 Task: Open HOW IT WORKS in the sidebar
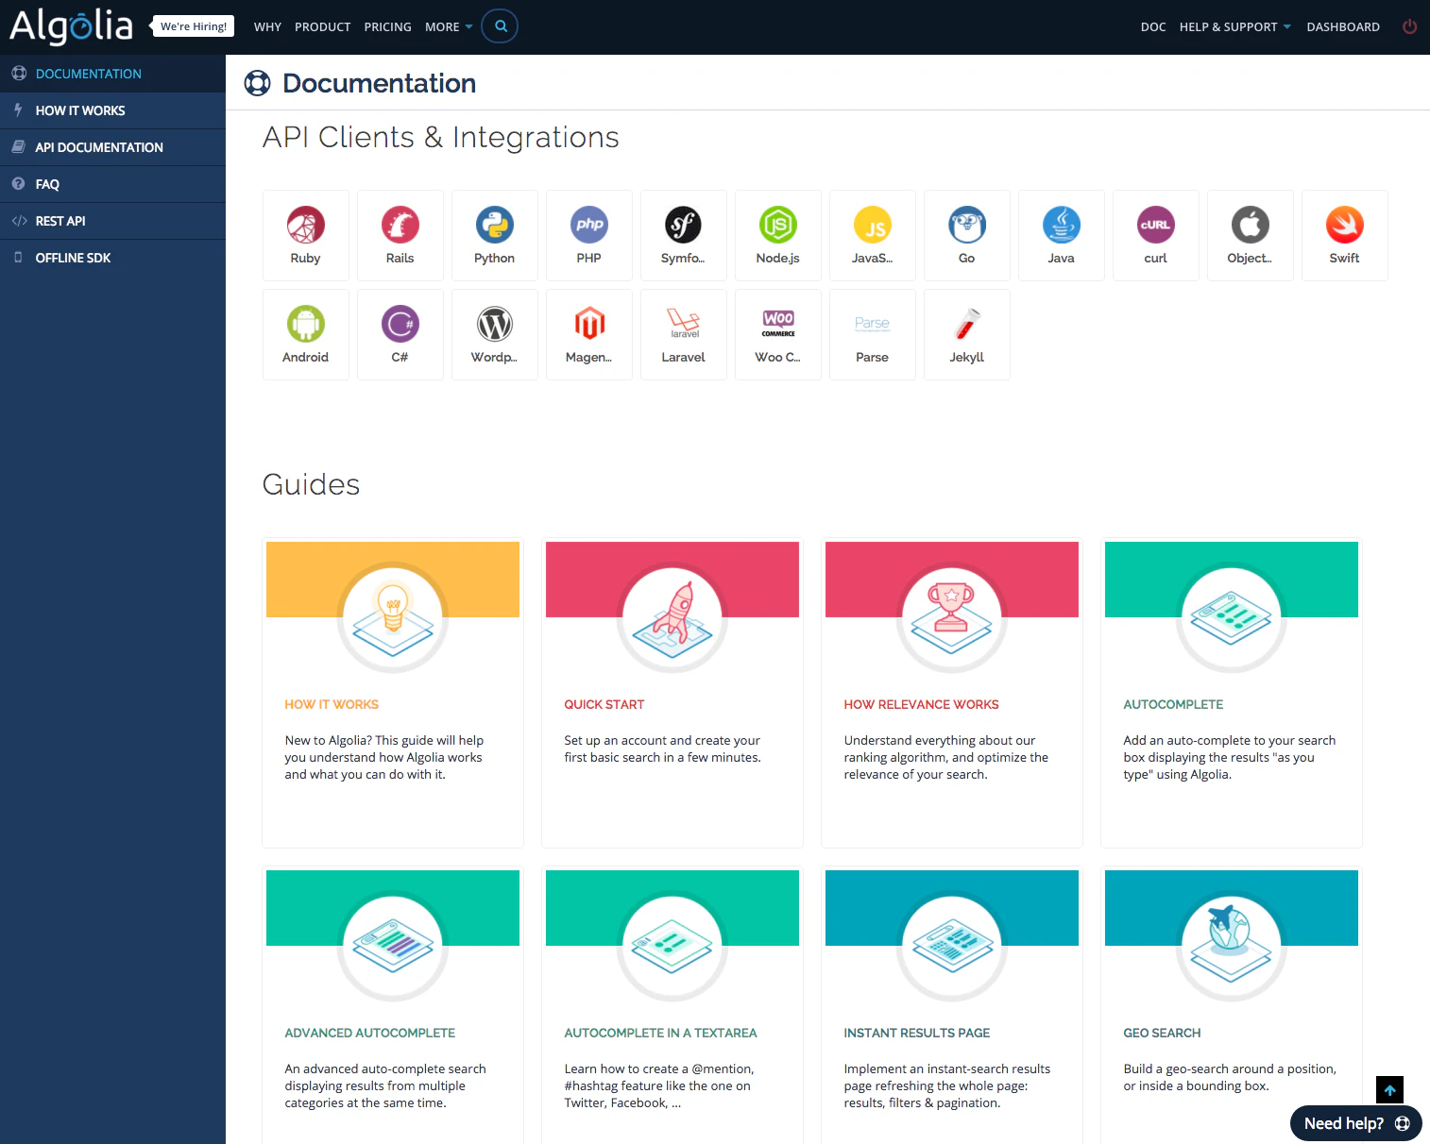tap(112, 110)
